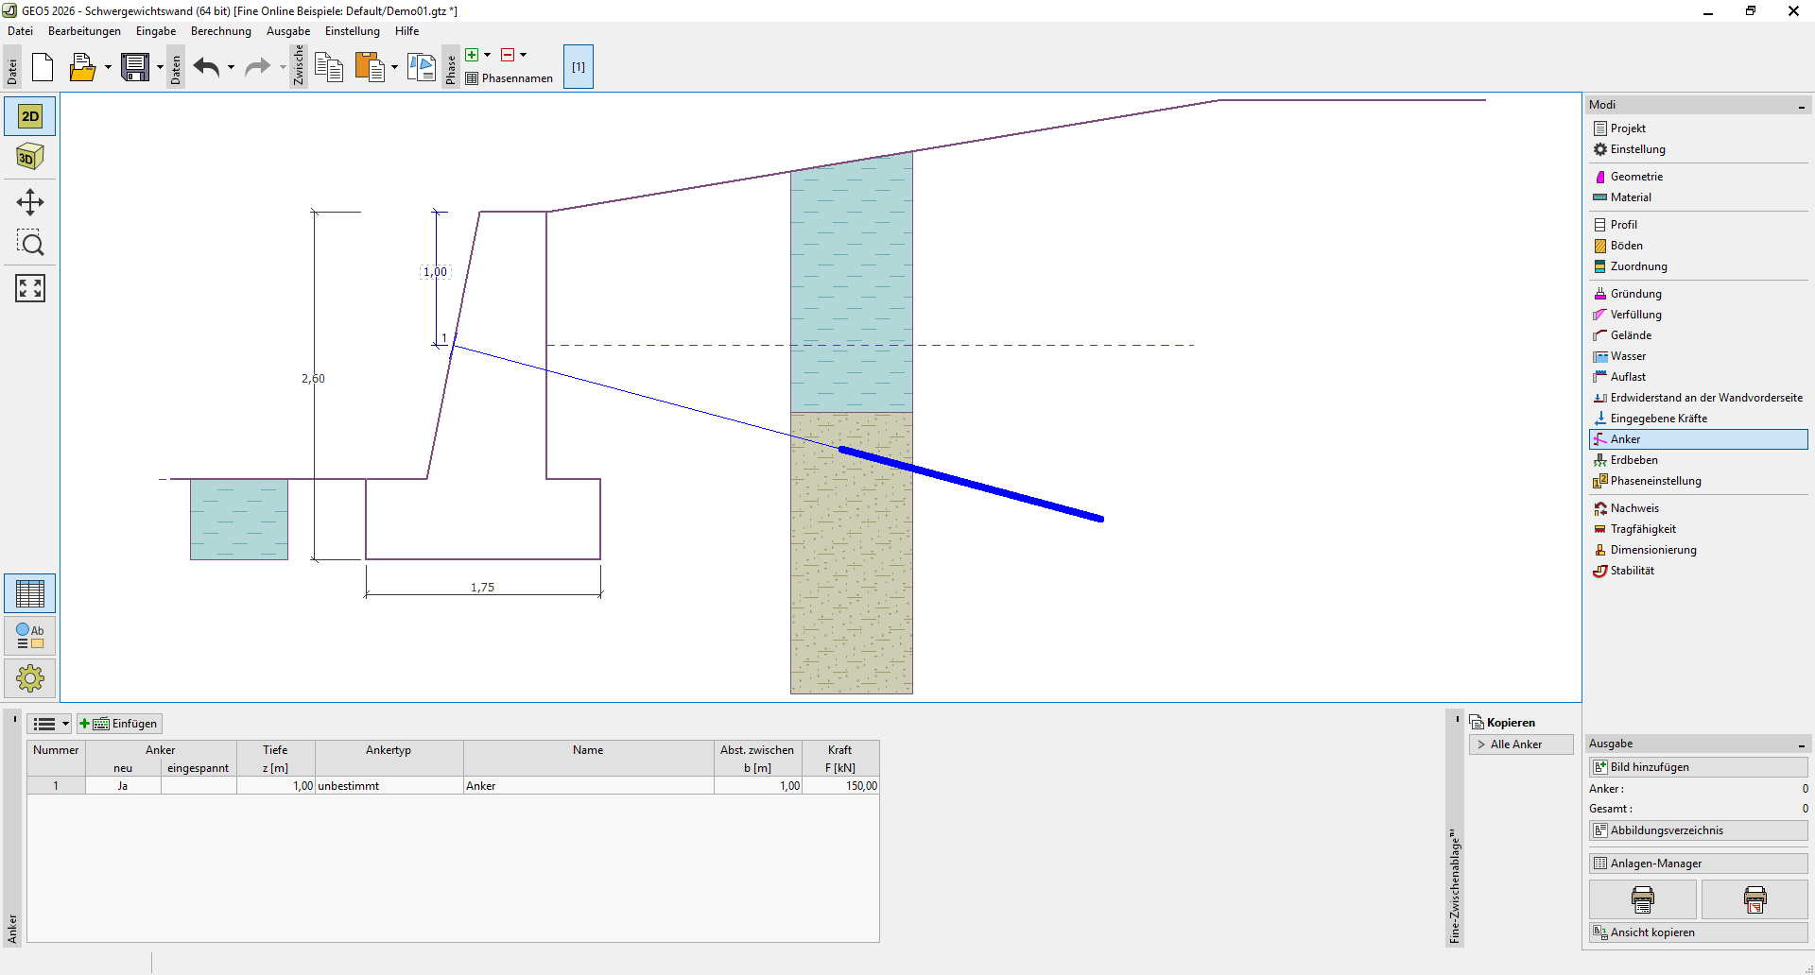This screenshot has height=975, width=1815.
Task: Select the Erdbeben mode in sidebar
Action: tap(1633, 460)
